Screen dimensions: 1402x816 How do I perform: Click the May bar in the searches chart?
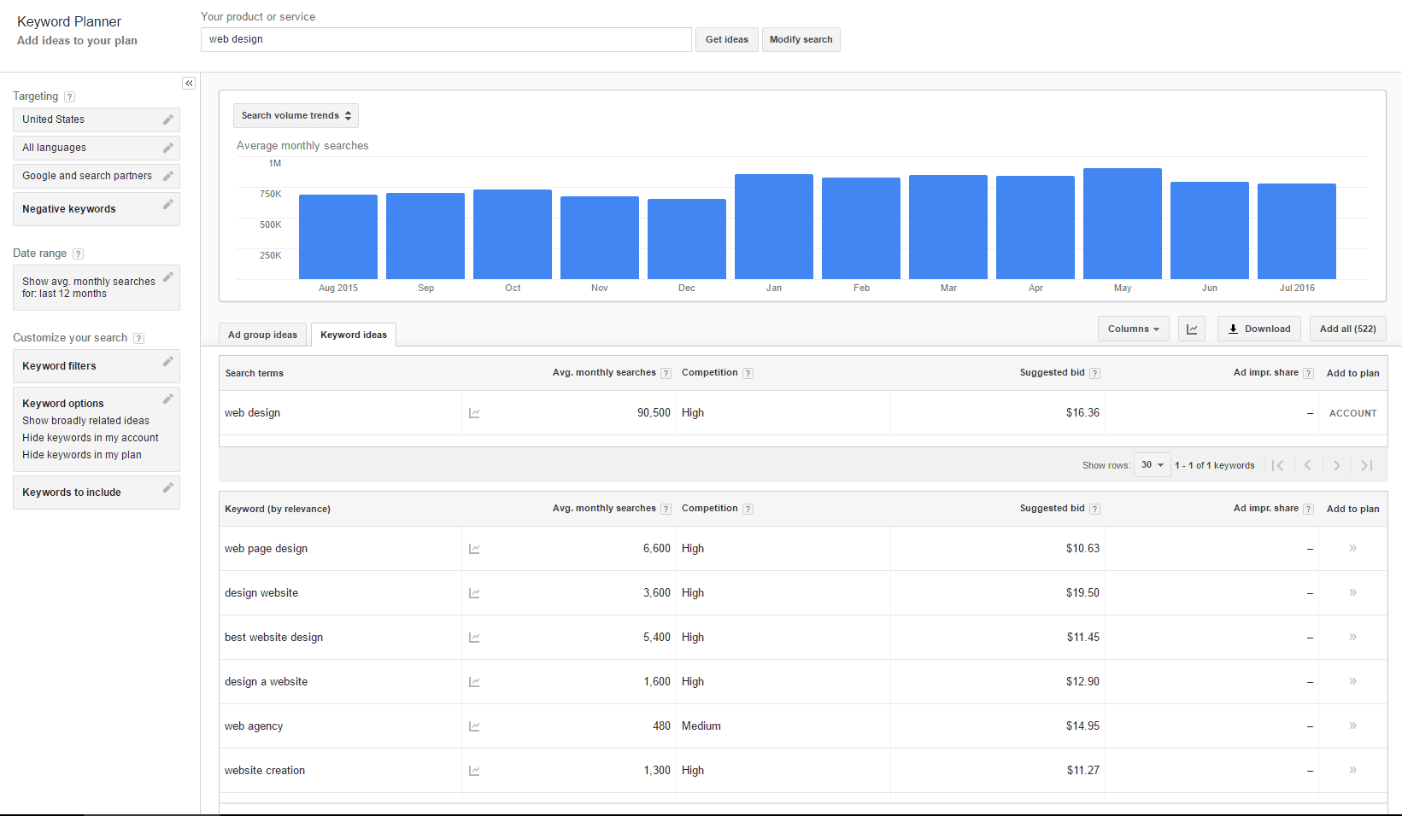1122,222
